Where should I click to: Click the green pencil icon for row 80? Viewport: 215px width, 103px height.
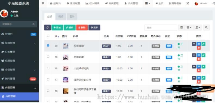tap(204, 44)
